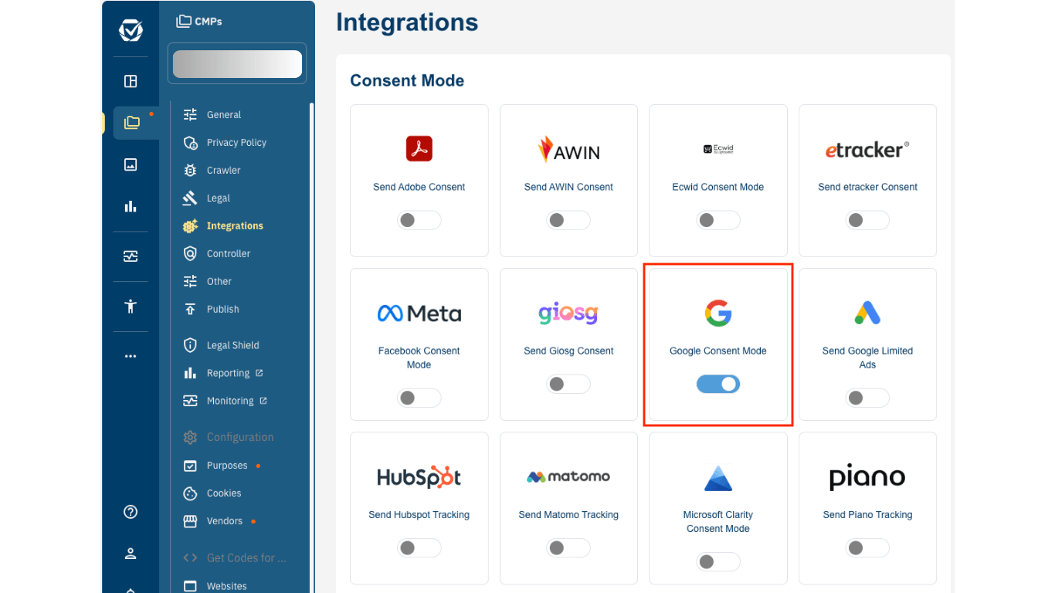Screen dimensions: 1055x593
Task: Click the Consent Mode section heading
Action: tap(407, 80)
